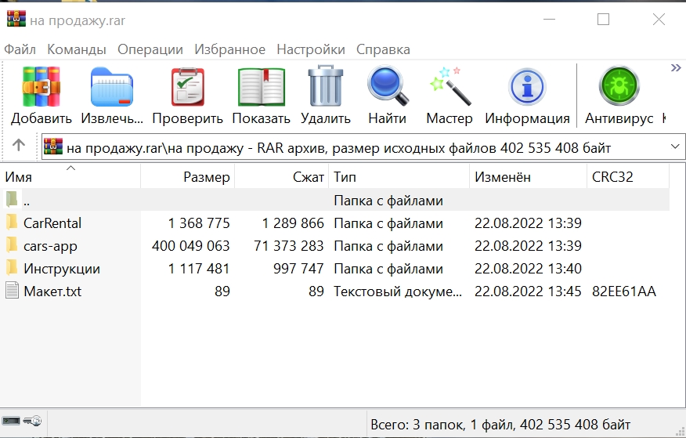Click the drive icon in status bar

pos(13,422)
